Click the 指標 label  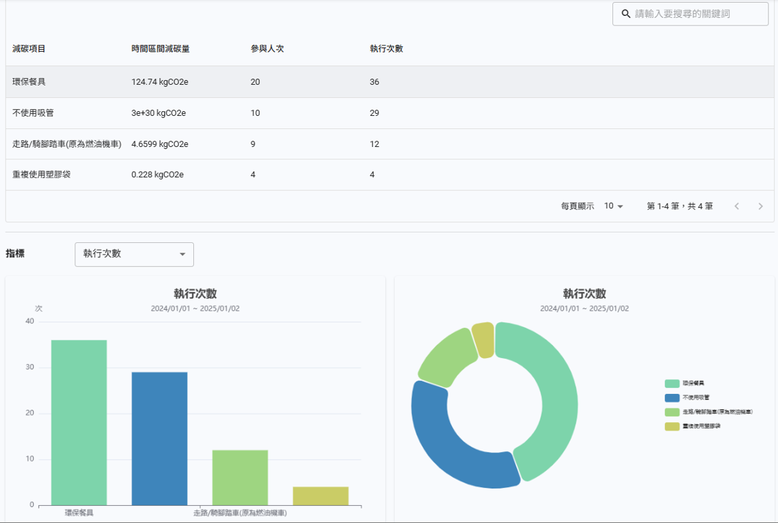tap(15, 253)
